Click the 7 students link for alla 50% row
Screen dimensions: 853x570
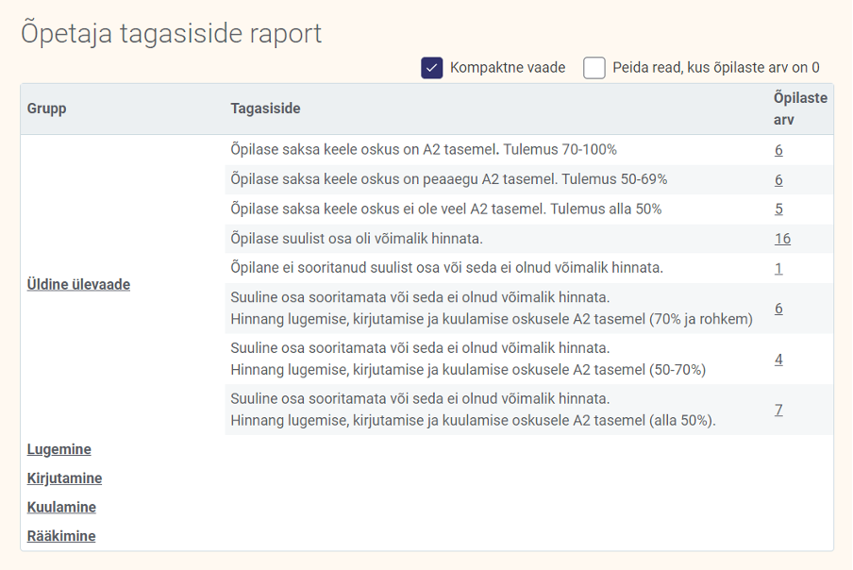tap(778, 410)
